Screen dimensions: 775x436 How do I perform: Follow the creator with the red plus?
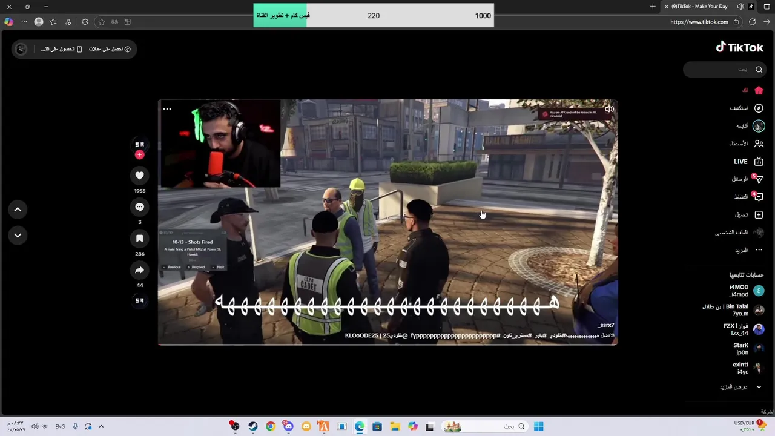pyautogui.click(x=139, y=155)
